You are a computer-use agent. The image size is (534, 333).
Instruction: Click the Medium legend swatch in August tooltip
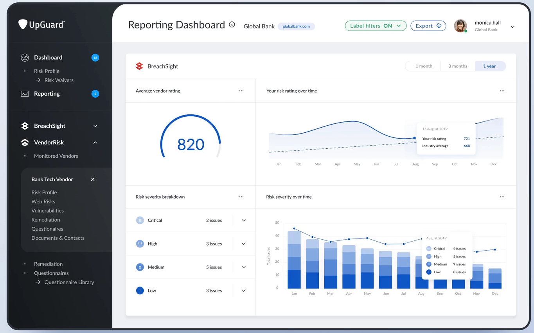coord(429,264)
